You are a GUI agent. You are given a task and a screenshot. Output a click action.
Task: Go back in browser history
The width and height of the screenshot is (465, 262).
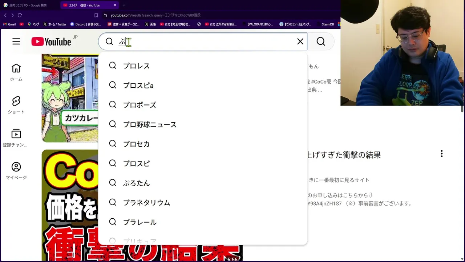coord(5,15)
